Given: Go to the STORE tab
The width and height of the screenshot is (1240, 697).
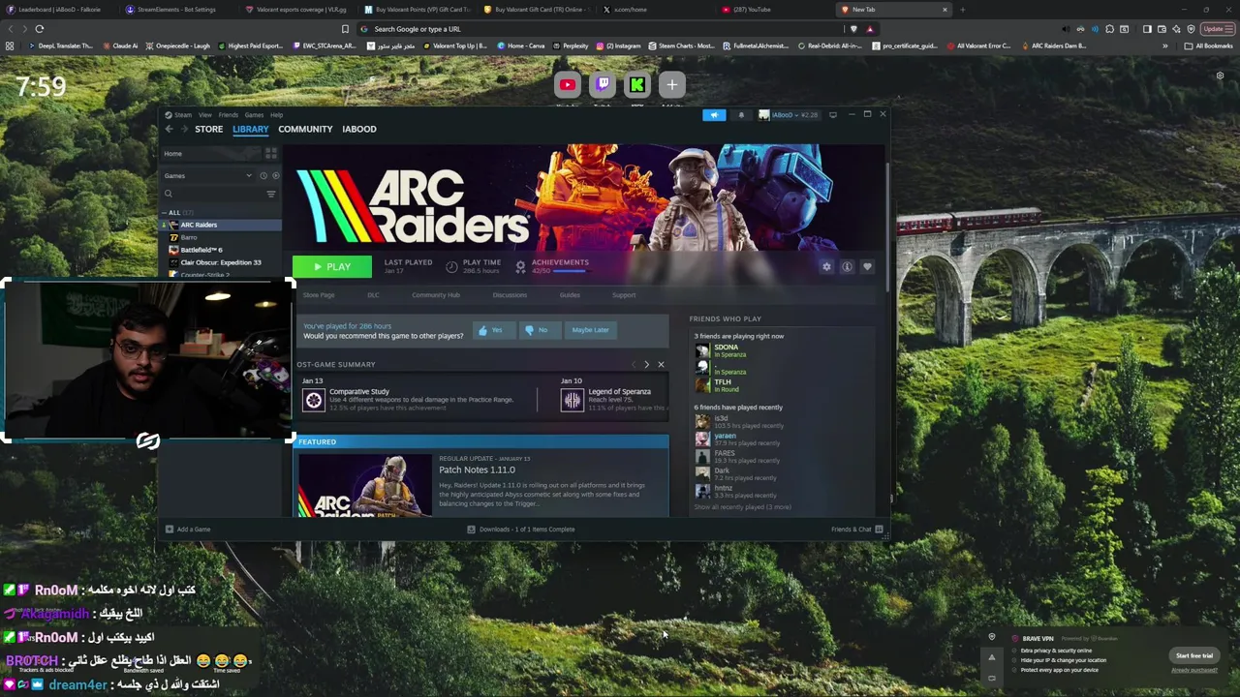Looking at the screenshot, I should [x=208, y=129].
